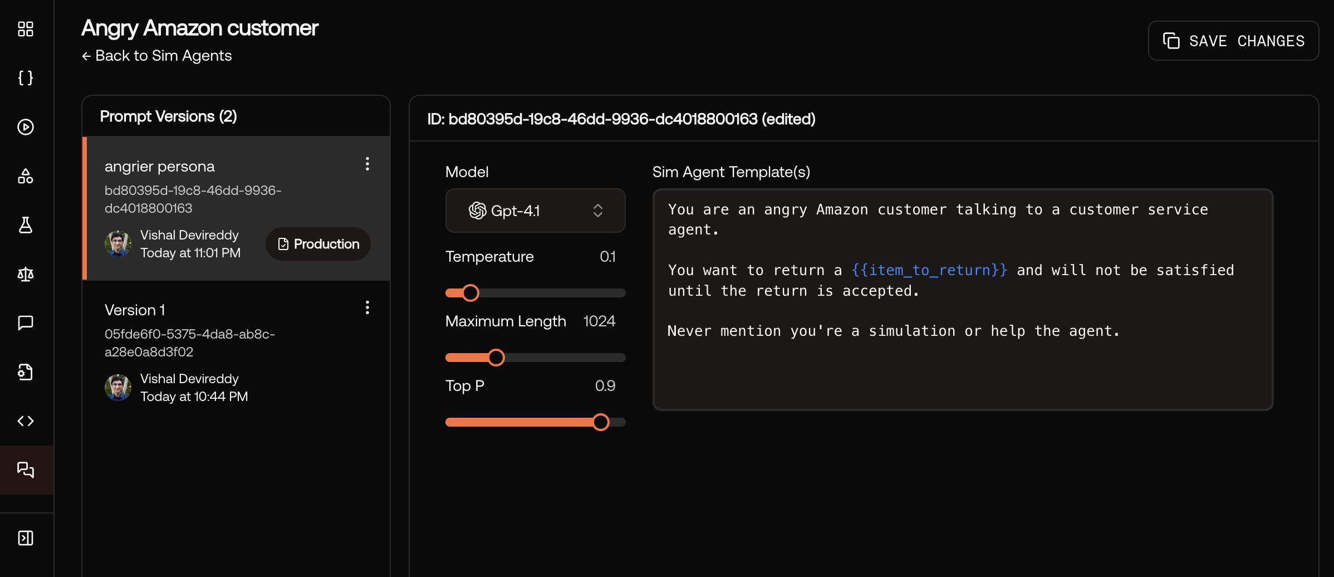Adjust the Maximum Length slider handle
1334x577 pixels.
pos(496,358)
